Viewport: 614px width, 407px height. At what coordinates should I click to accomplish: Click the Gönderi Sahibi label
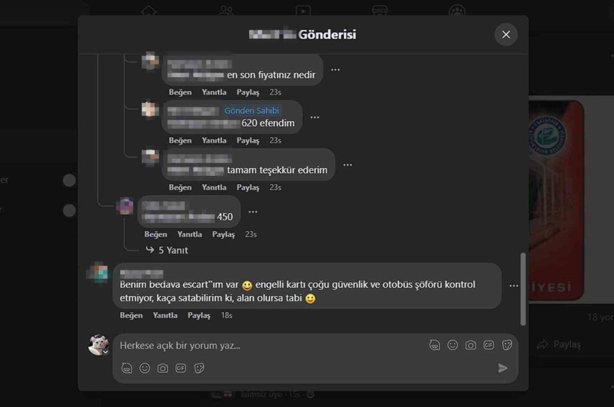tap(252, 110)
